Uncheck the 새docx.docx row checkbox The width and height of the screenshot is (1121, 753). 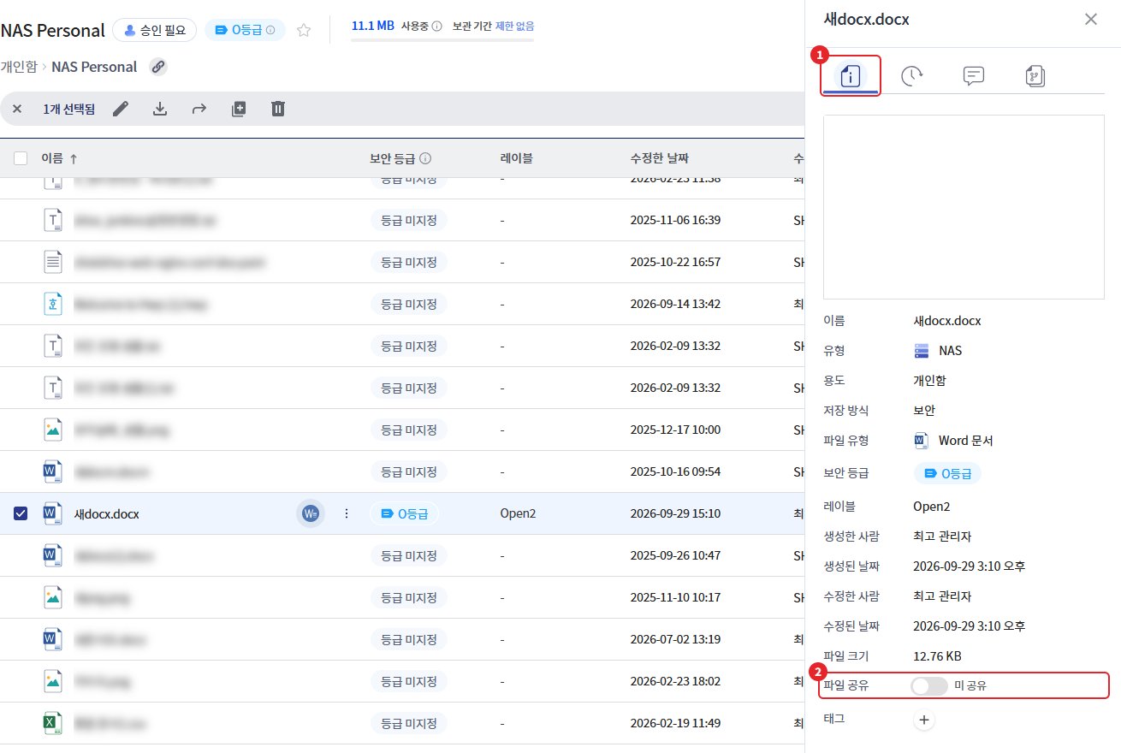pyautogui.click(x=21, y=513)
